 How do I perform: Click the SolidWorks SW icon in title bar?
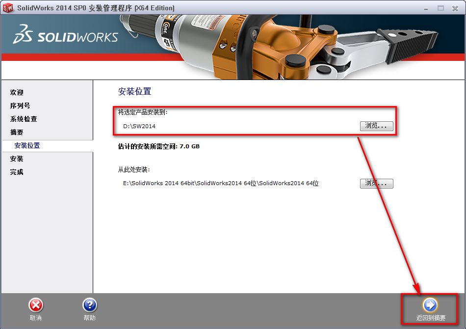coord(7,7)
